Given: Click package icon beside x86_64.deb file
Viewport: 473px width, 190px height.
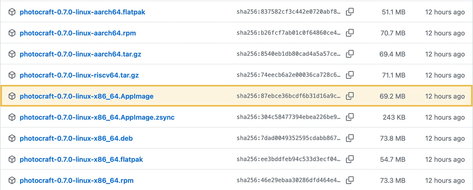Looking at the screenshot, I should pyautogui.click(x=12, y=138).
